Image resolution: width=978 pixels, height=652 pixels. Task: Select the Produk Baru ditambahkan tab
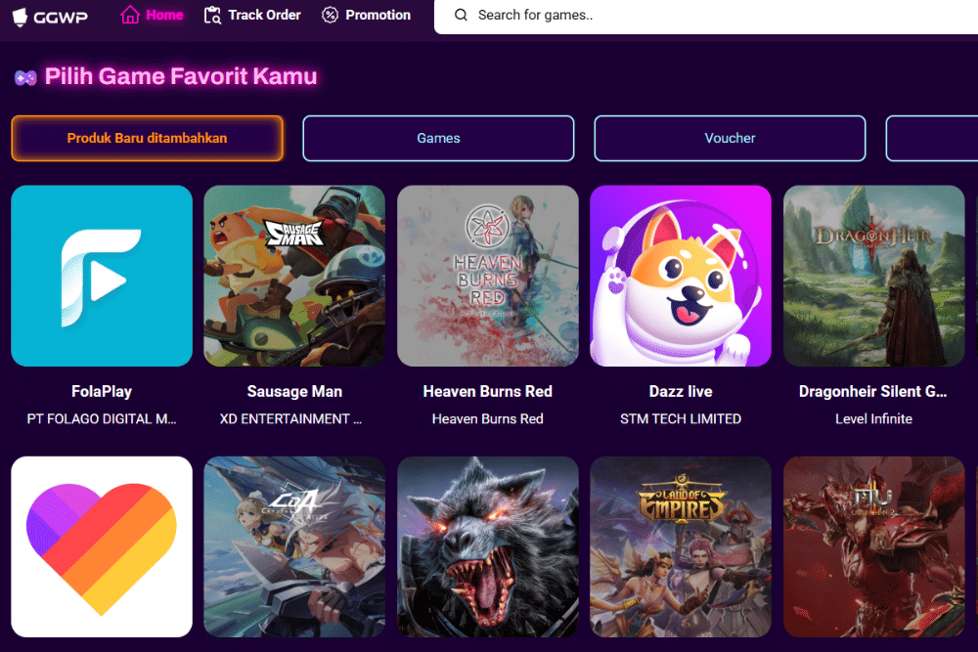pyautogui.click(x=148, y=139)
